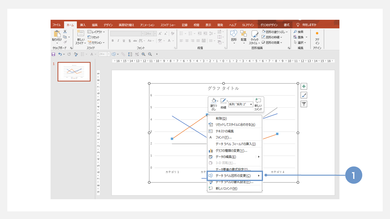The image size is (390, 219).
Task: Open the ファイル tab
Action: (56, 25)
